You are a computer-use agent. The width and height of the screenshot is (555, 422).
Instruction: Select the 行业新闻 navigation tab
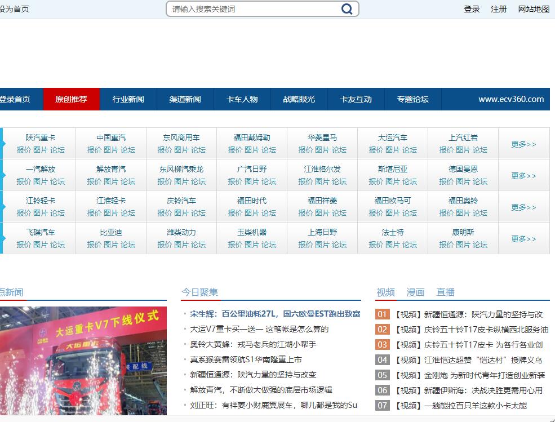point(128,99)
